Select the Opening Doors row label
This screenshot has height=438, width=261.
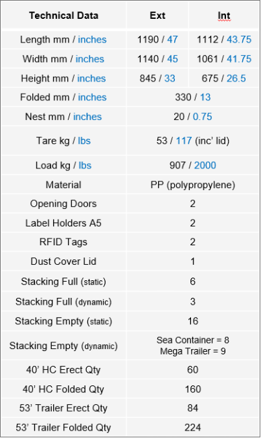click(63, 204)
